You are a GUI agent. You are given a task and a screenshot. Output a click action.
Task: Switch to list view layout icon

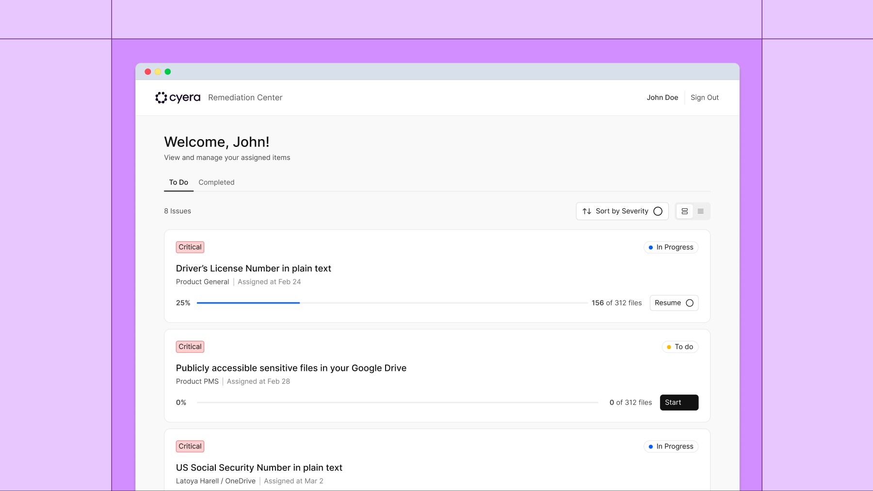coord(700,211)
